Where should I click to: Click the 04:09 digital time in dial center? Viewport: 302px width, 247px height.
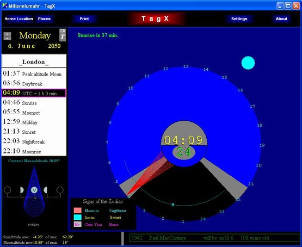click(183, 140)
